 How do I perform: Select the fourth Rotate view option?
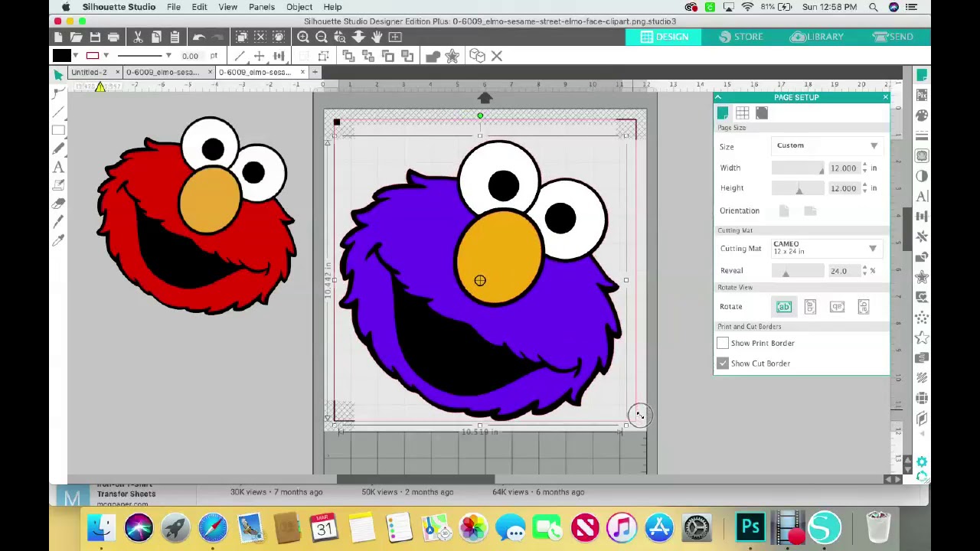click(863, 307)
